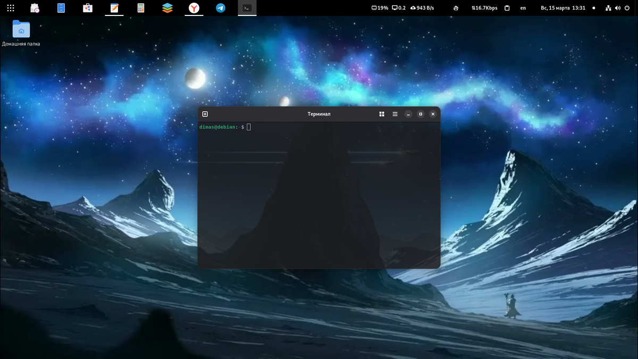
Task: Click the memory usage 19% indicator
Action: (380, 8)
